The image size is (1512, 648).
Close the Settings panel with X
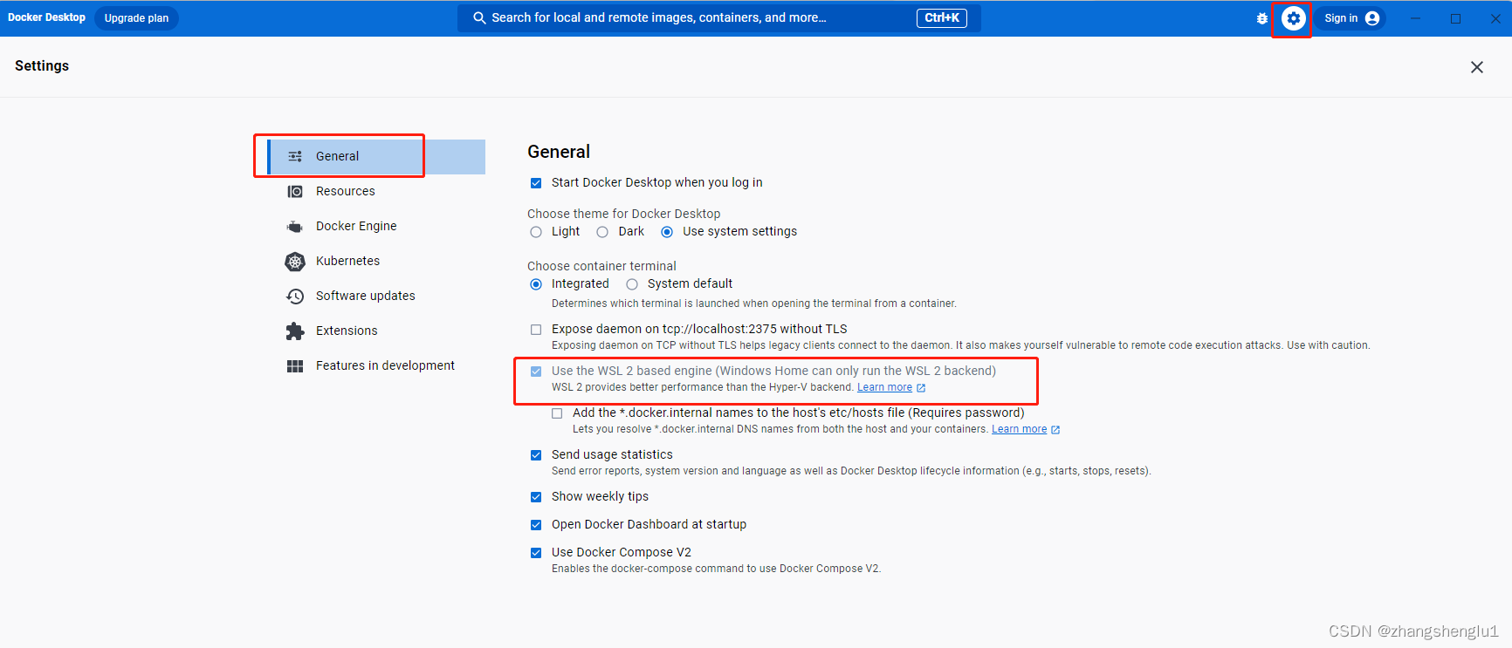(1477, 67)
